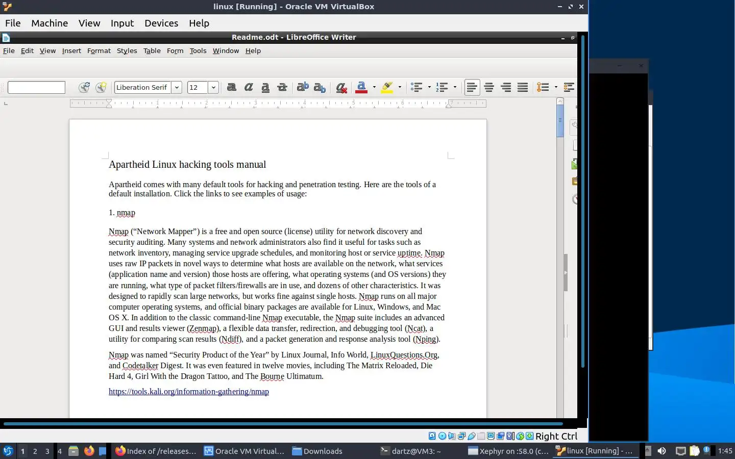
Task: Click the Liberation Serif font name field
Action: pyautogui.click(x=143, y=87)
